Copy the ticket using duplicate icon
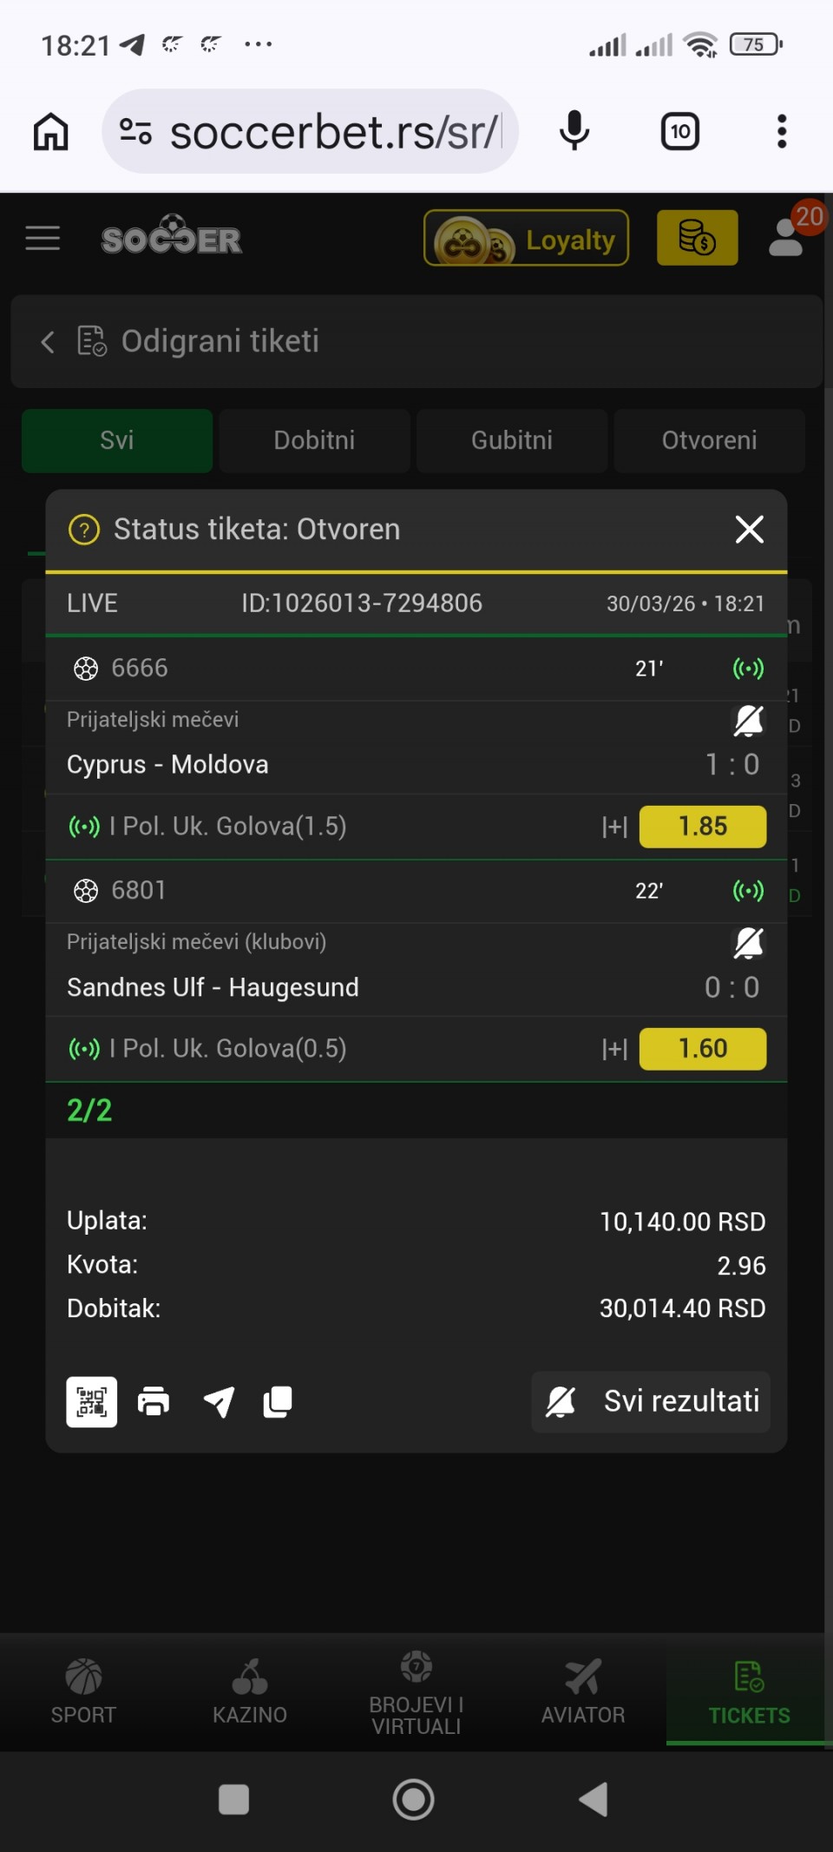Viewport: 833px width, 1852px height. click(x=278, y=1401)
